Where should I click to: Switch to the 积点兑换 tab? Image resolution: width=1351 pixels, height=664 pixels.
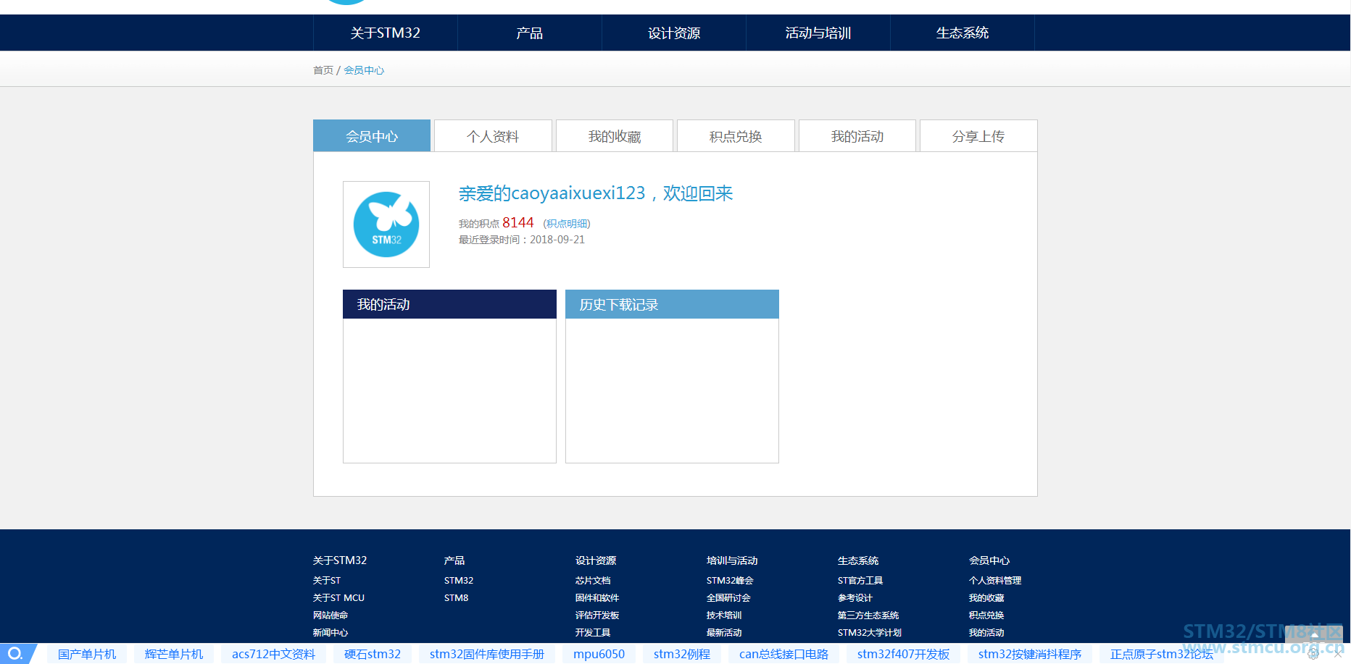[736, 136]
